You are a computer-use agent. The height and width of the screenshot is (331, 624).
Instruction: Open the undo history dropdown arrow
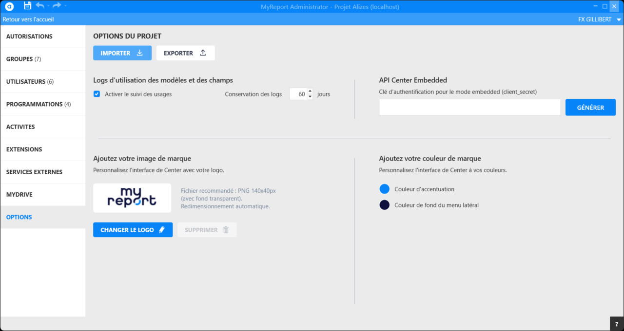(48, 6)
